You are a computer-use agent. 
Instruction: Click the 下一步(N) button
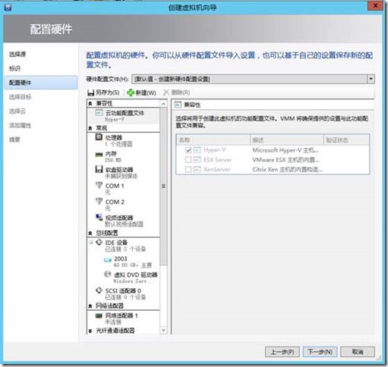coord(320,352)
